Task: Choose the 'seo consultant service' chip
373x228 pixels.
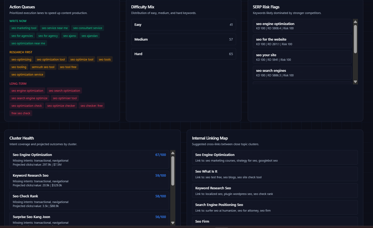Action: click(88, 28)
